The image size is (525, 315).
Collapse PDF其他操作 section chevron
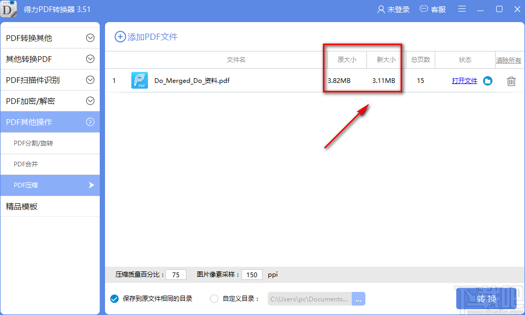(x=90, y=122)
